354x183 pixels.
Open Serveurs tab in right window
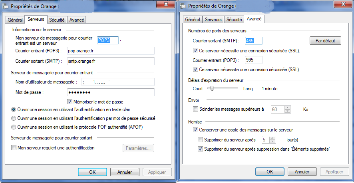tap(213, 20)
